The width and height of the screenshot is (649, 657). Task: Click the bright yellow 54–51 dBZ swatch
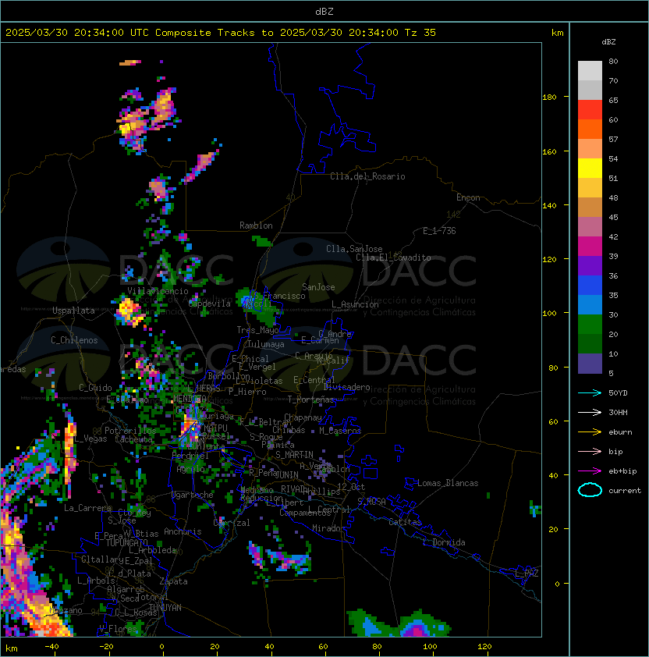590,168
